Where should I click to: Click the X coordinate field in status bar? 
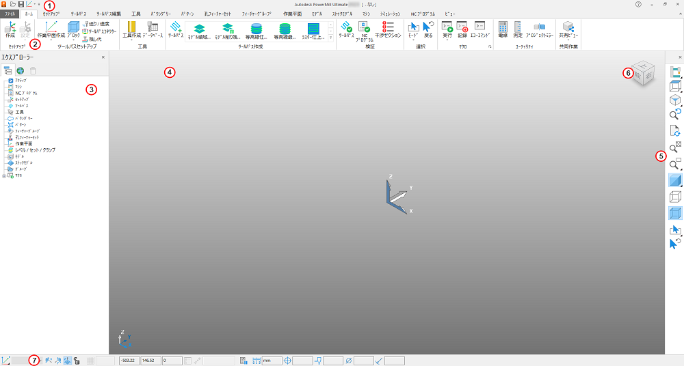[x=129, y=361]
